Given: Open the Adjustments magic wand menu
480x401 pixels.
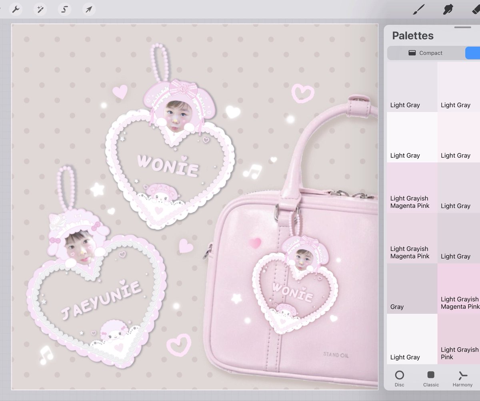Looking at the screenshot, I should point(40,9).
